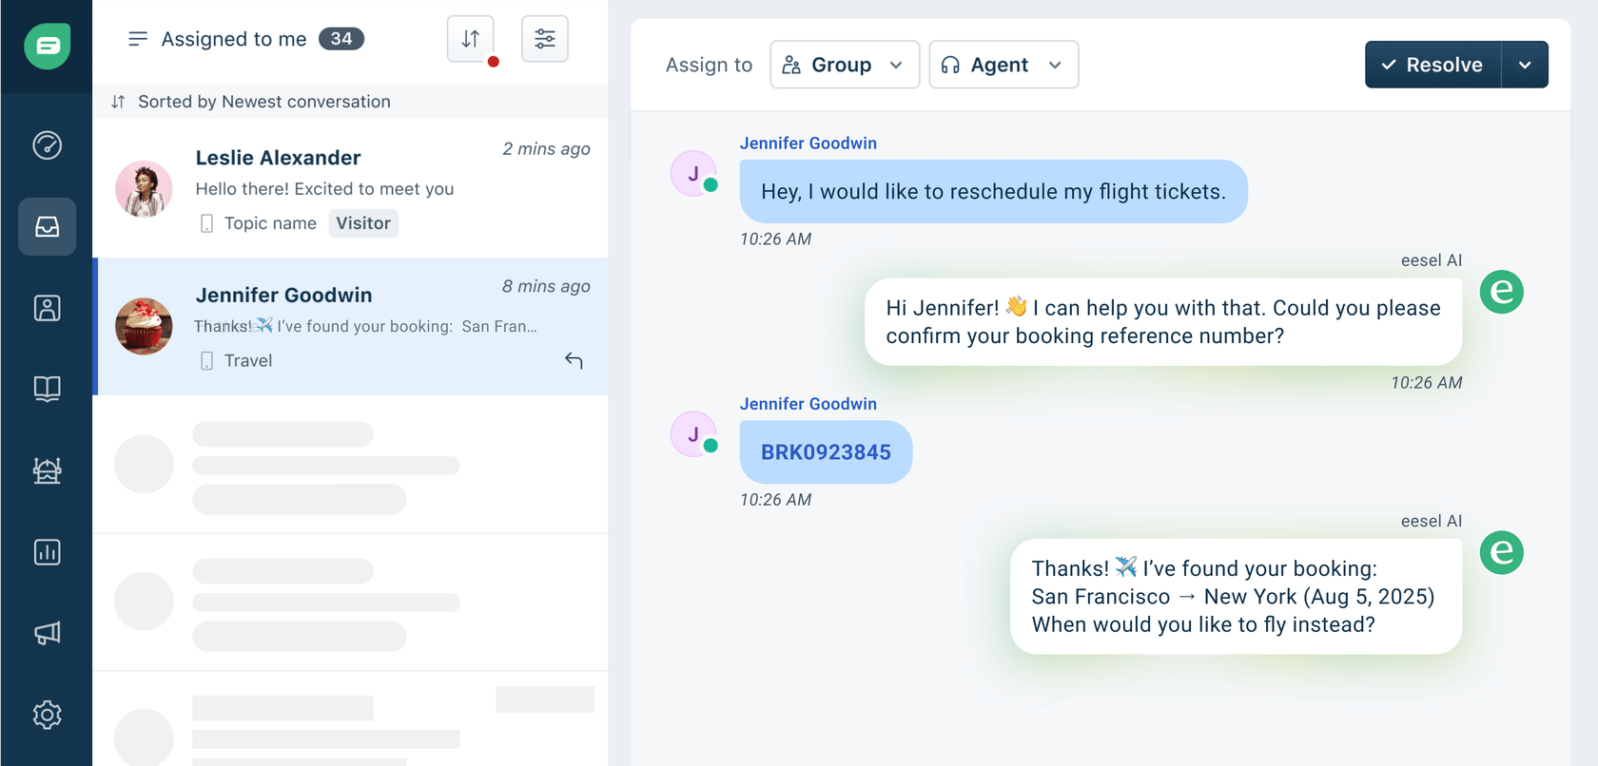Open the Inbox icon in sidebar

click(47, 226)
